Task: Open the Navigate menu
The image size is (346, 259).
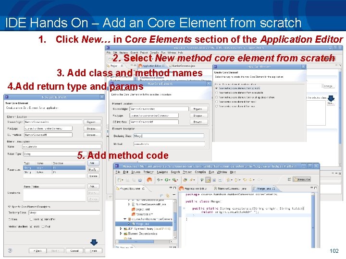Action: point(162,172)
